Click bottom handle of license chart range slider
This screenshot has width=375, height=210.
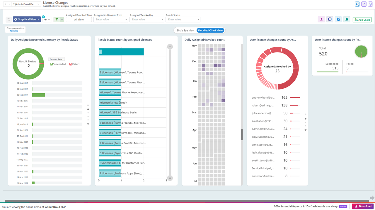170,178
